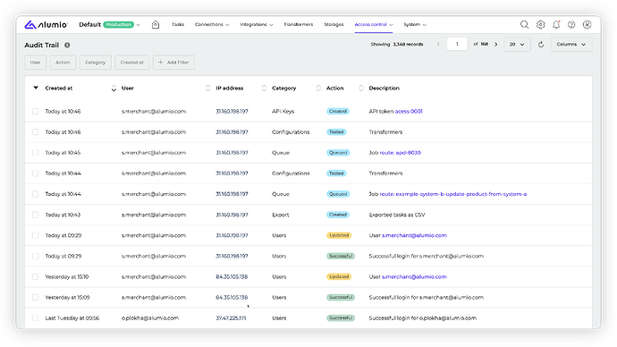
Task: Click 'Showing 3,348 records' text
Action: point(397,45)
